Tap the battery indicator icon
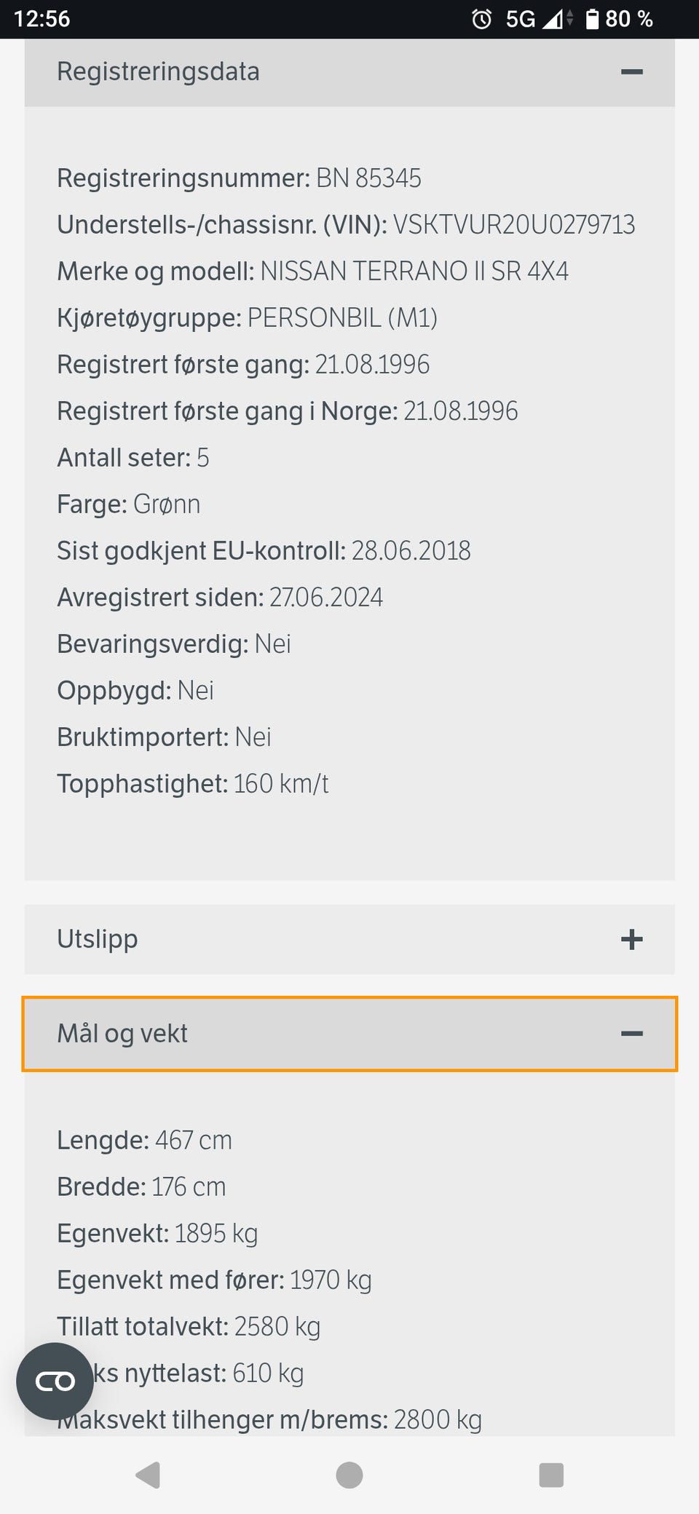This screenshot has height=1514, width=699. click(592, 19)
